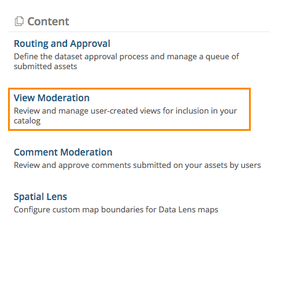Click the dataset approval process description
The height and width of the screenshot is (284, 281).
tap(126, 62)
